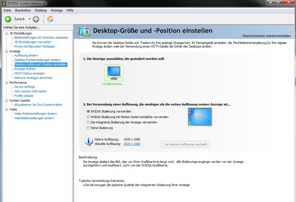
Task: Open Device settings page
Action: coord(25,87)
